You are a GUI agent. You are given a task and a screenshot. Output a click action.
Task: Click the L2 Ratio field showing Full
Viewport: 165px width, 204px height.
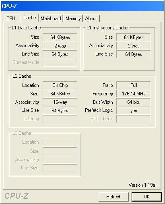tap(134, 85)
